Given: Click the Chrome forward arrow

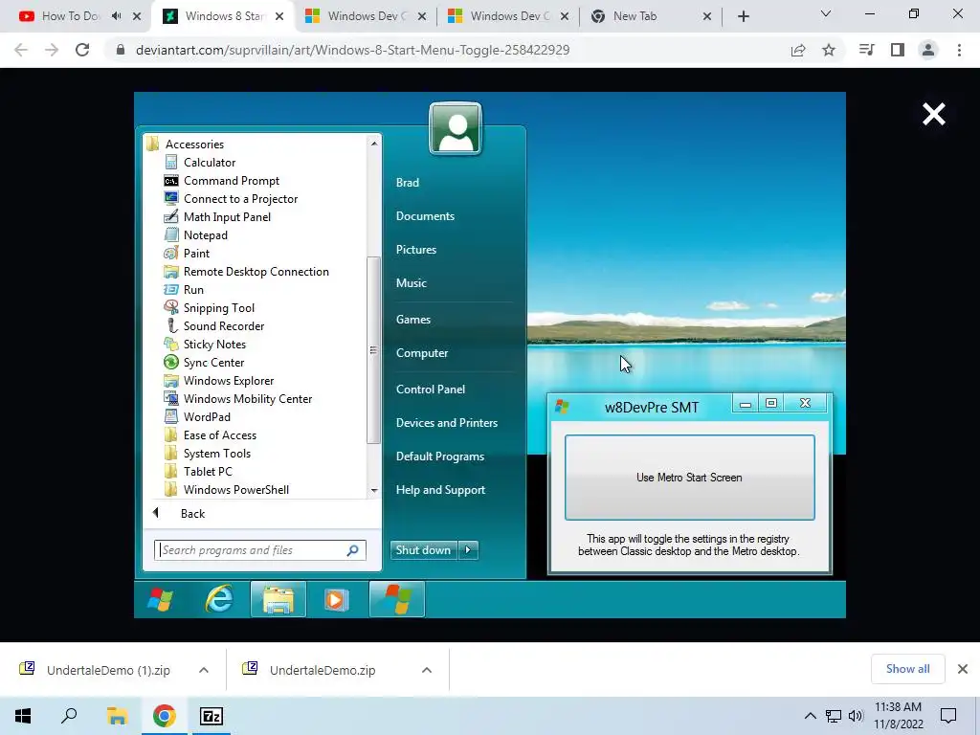Looking at the screenshot, I should (52, 50).
